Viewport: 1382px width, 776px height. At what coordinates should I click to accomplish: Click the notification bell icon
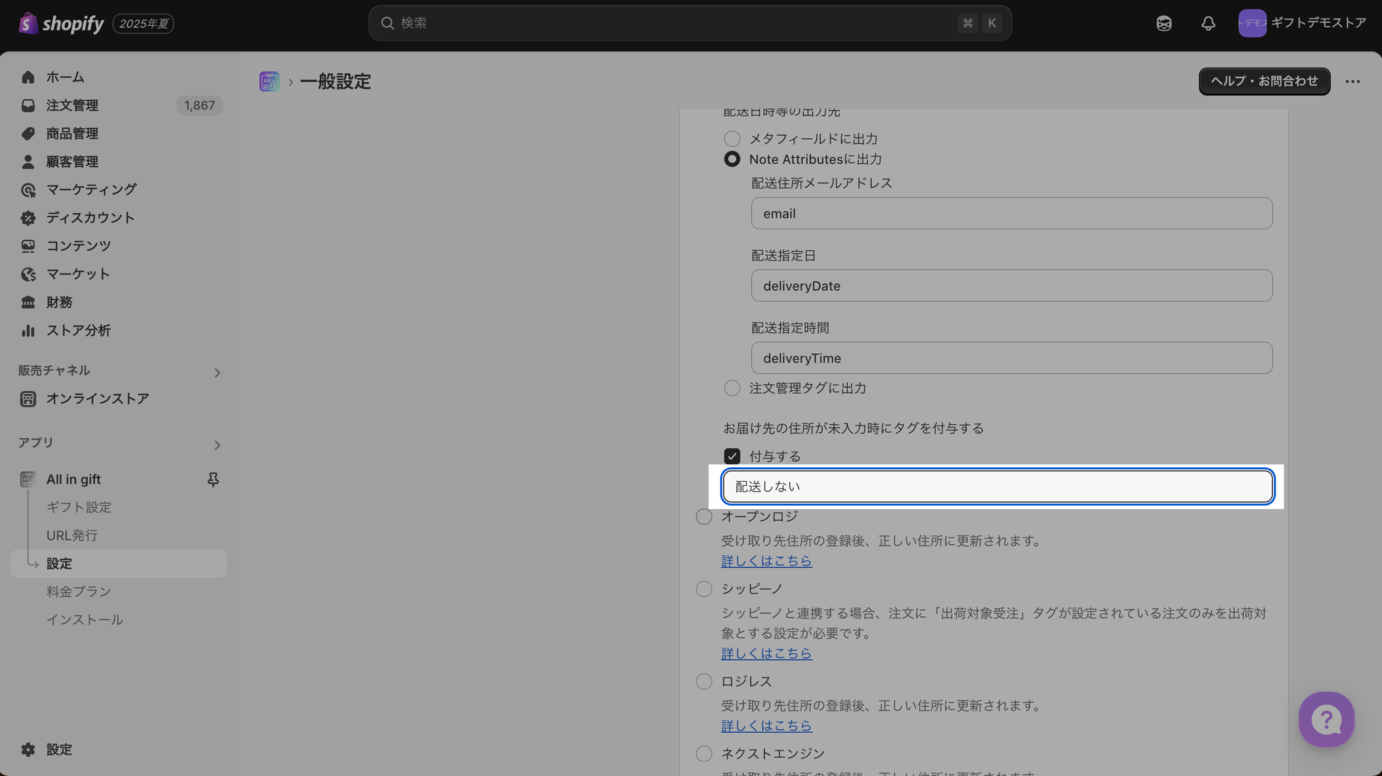pos(1208,24)
